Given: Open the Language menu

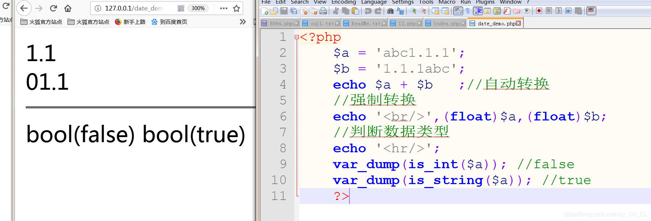Looking at the screenshot, I should click(x=374, y=2).
